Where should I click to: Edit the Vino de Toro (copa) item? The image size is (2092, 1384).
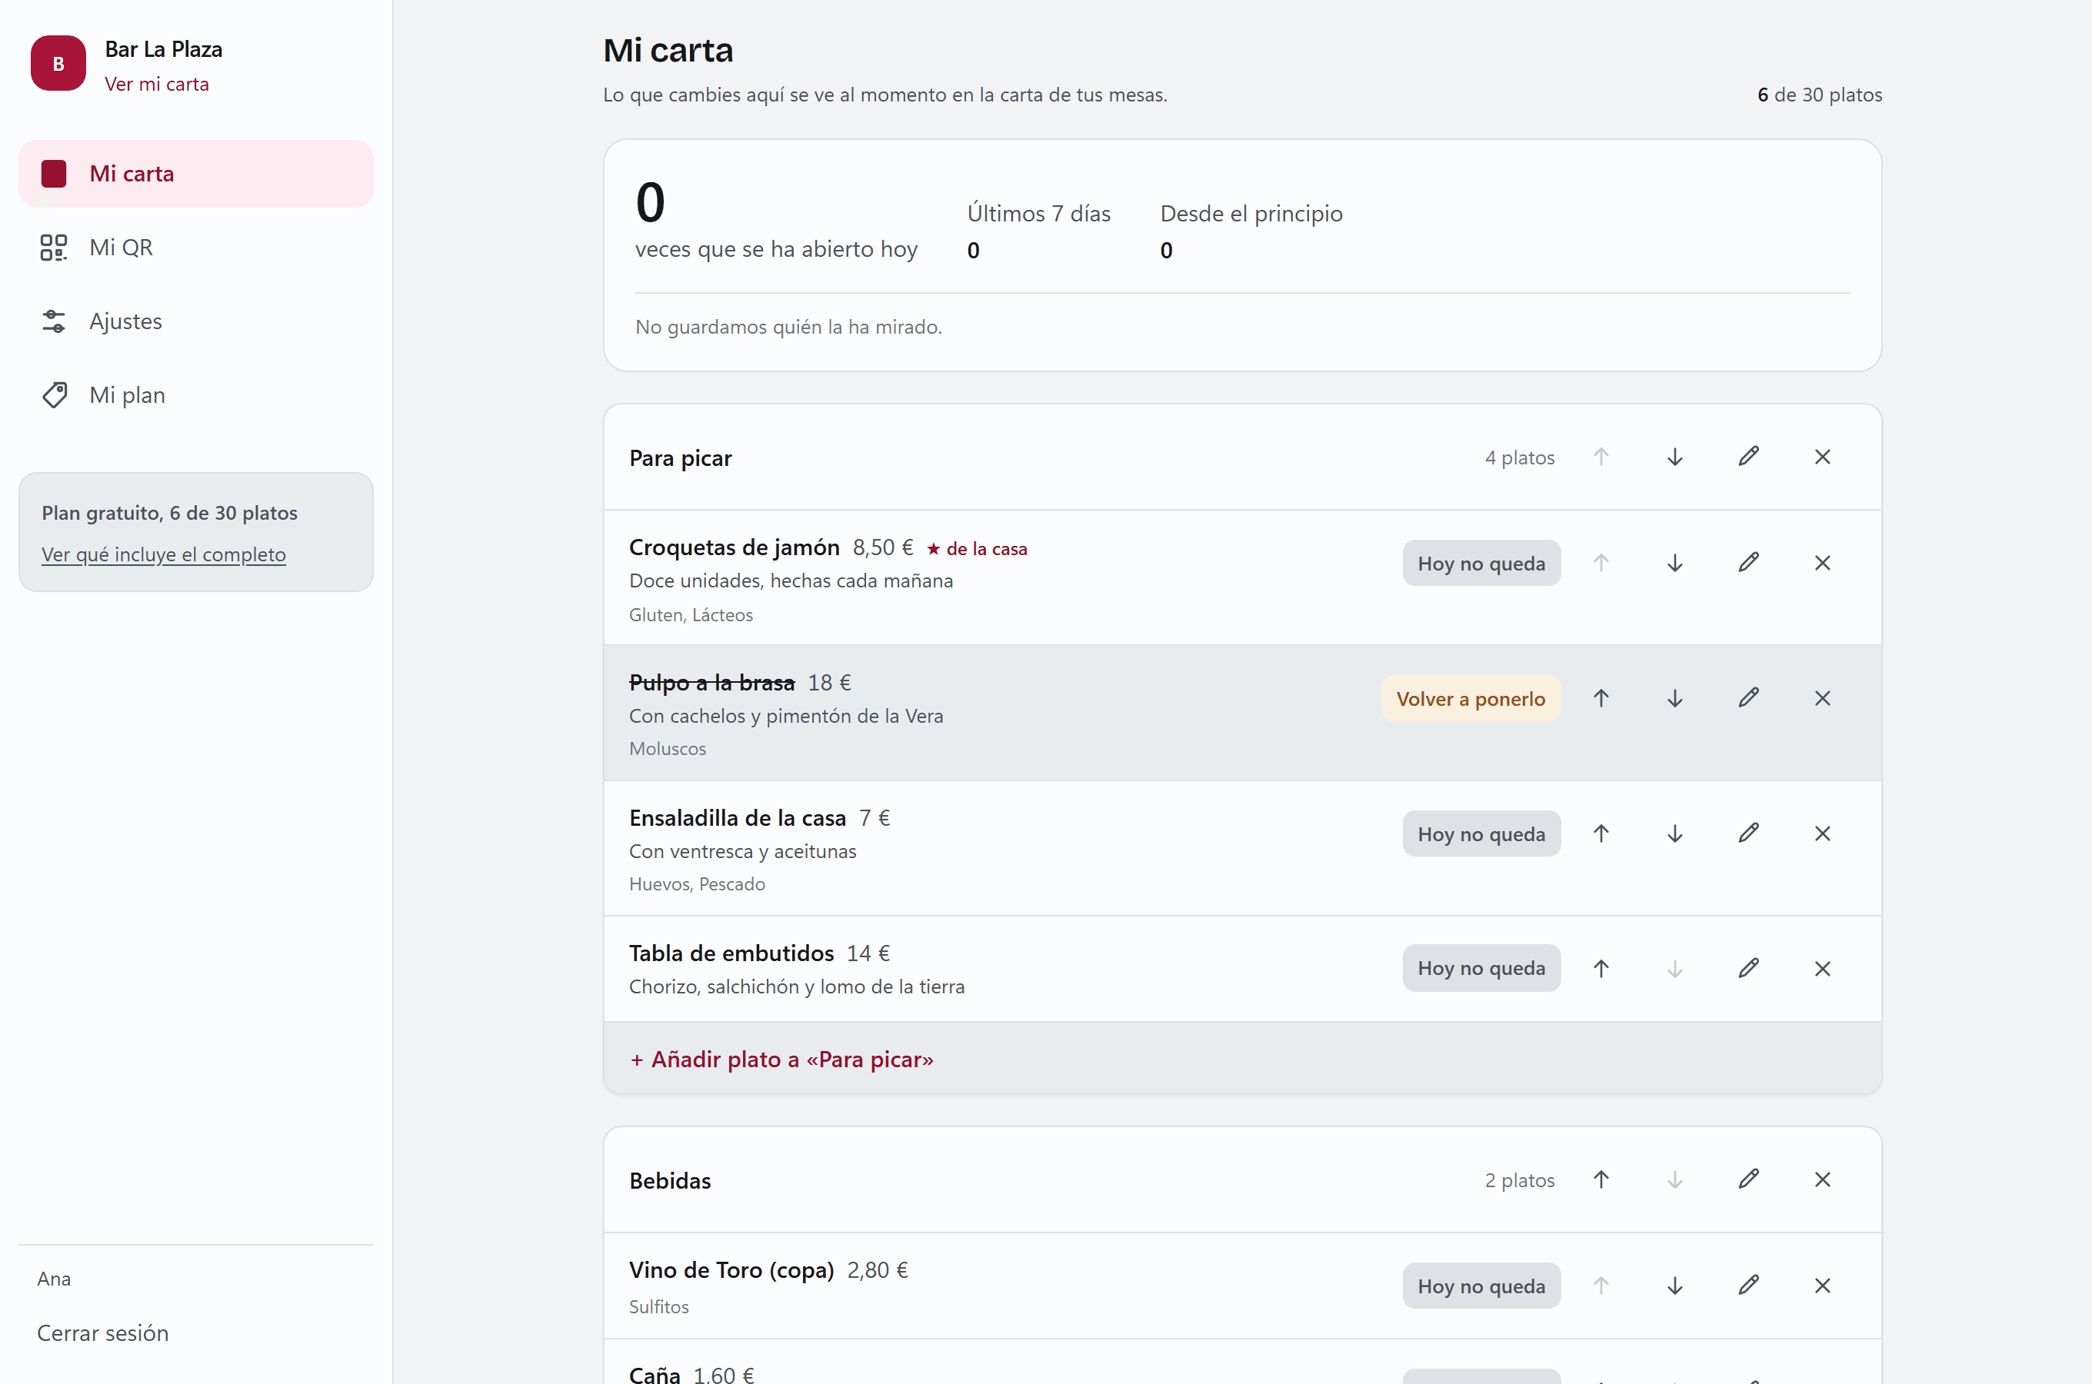(1749, 1286)
